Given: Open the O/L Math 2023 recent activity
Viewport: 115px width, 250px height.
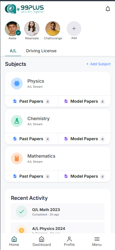Looking at the screenshot, I should pos(58,212).
